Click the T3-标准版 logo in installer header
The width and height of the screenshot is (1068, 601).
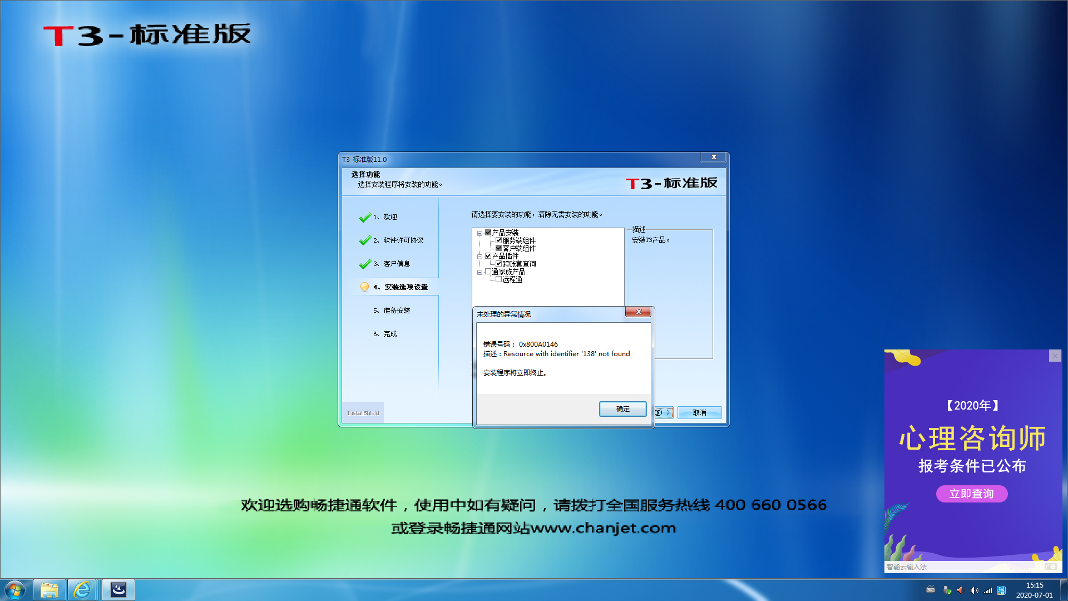[671, 183]
